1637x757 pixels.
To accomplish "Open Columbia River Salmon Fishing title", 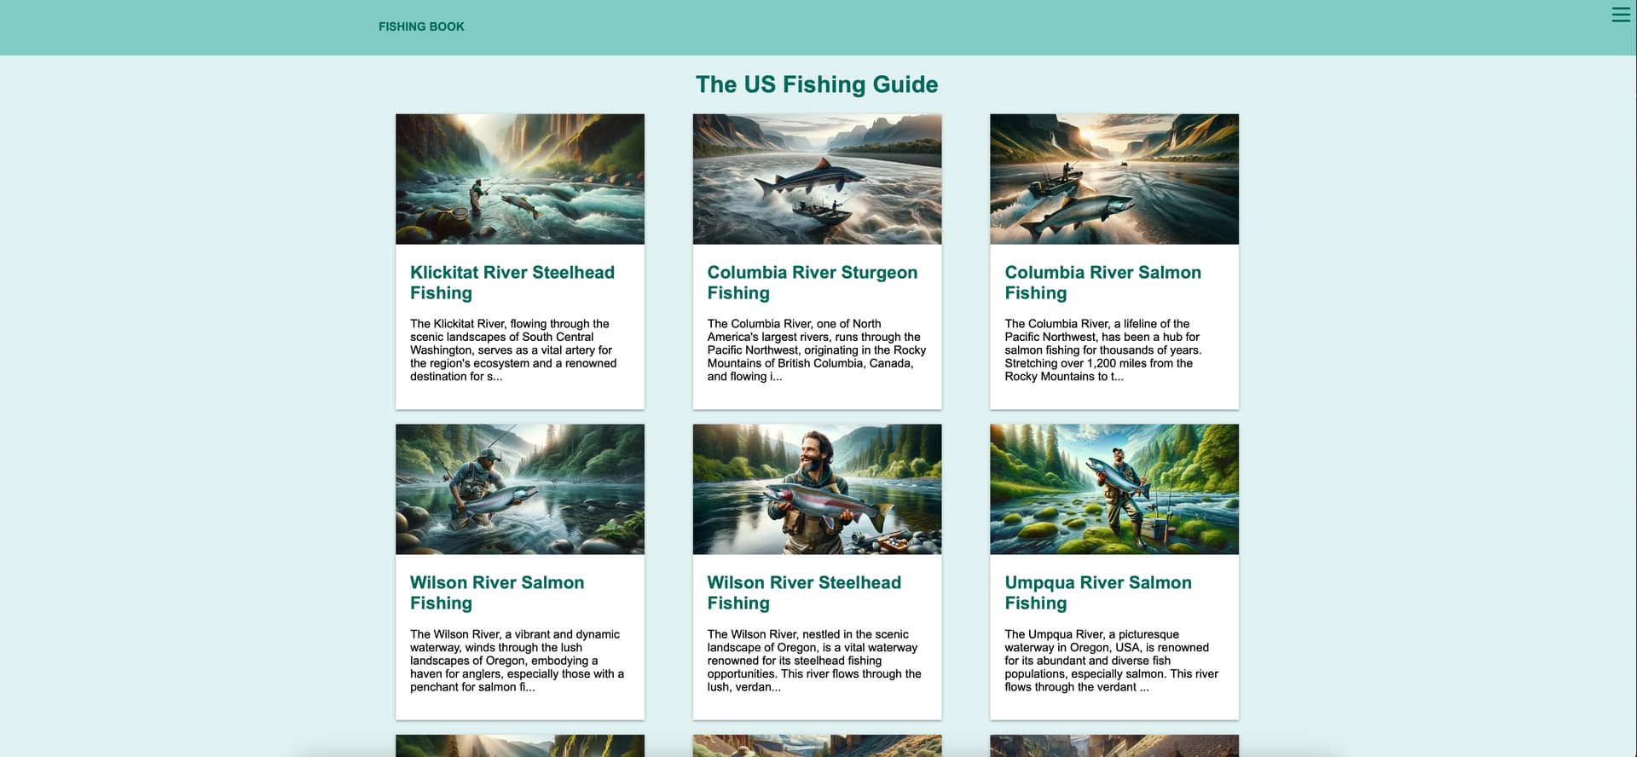I will 1102,282.
